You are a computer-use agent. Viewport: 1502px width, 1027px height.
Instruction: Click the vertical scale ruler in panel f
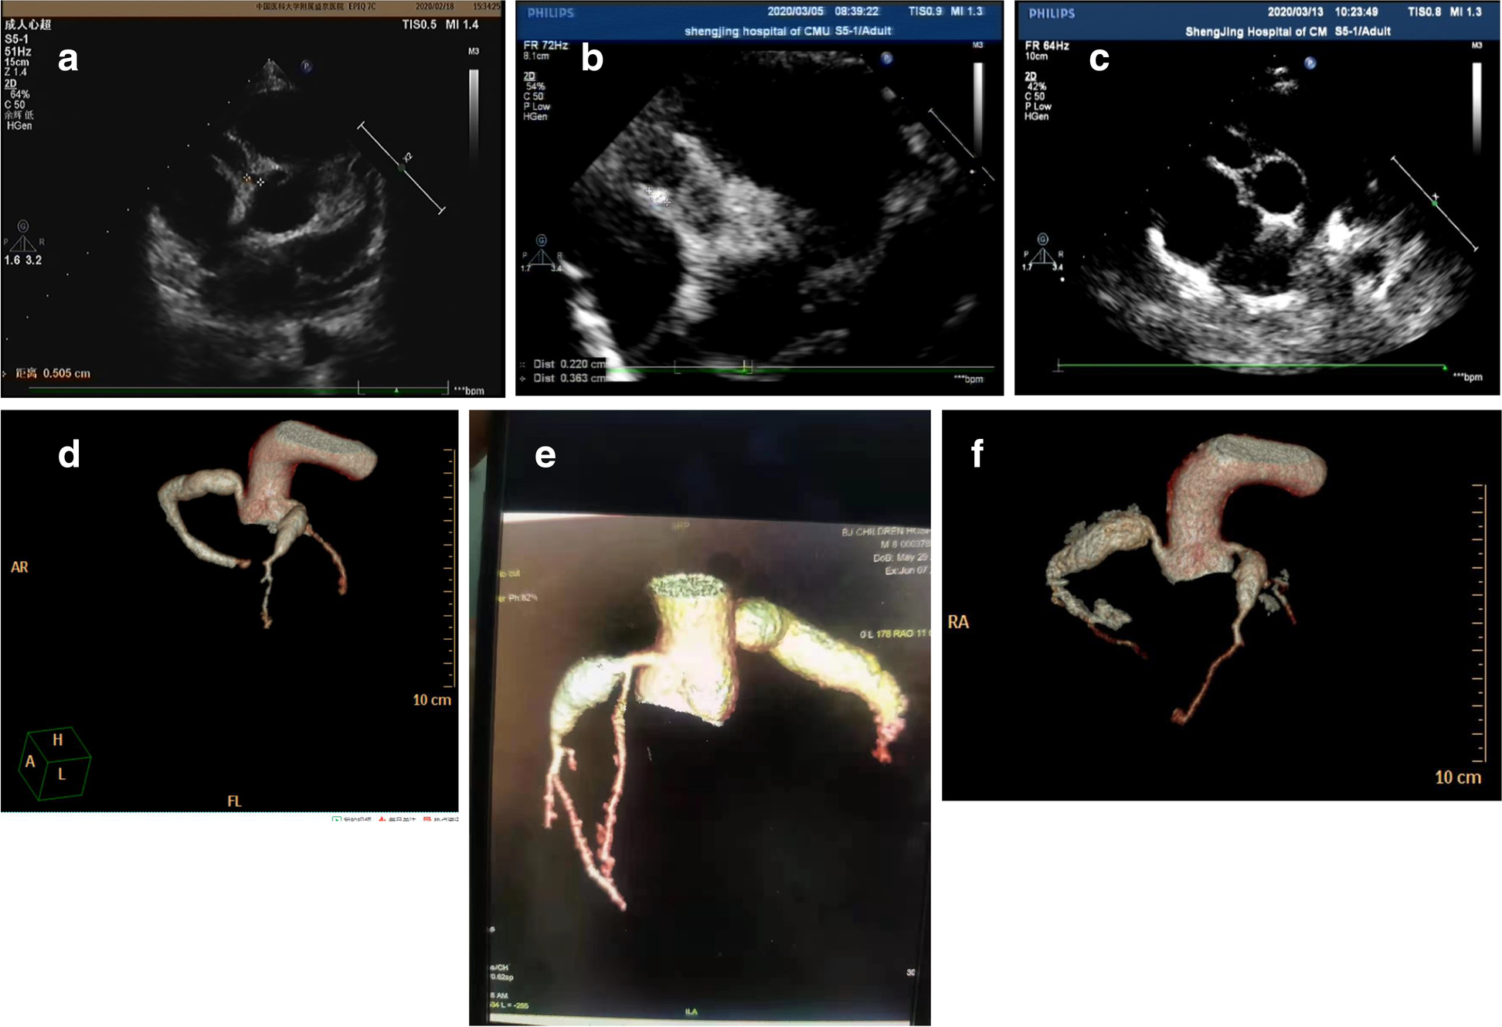pyautogui.click(x=1480, y=622)
